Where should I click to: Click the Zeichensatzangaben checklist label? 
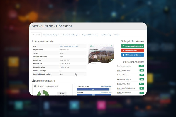pyautogui.click(x=124, y=66)
